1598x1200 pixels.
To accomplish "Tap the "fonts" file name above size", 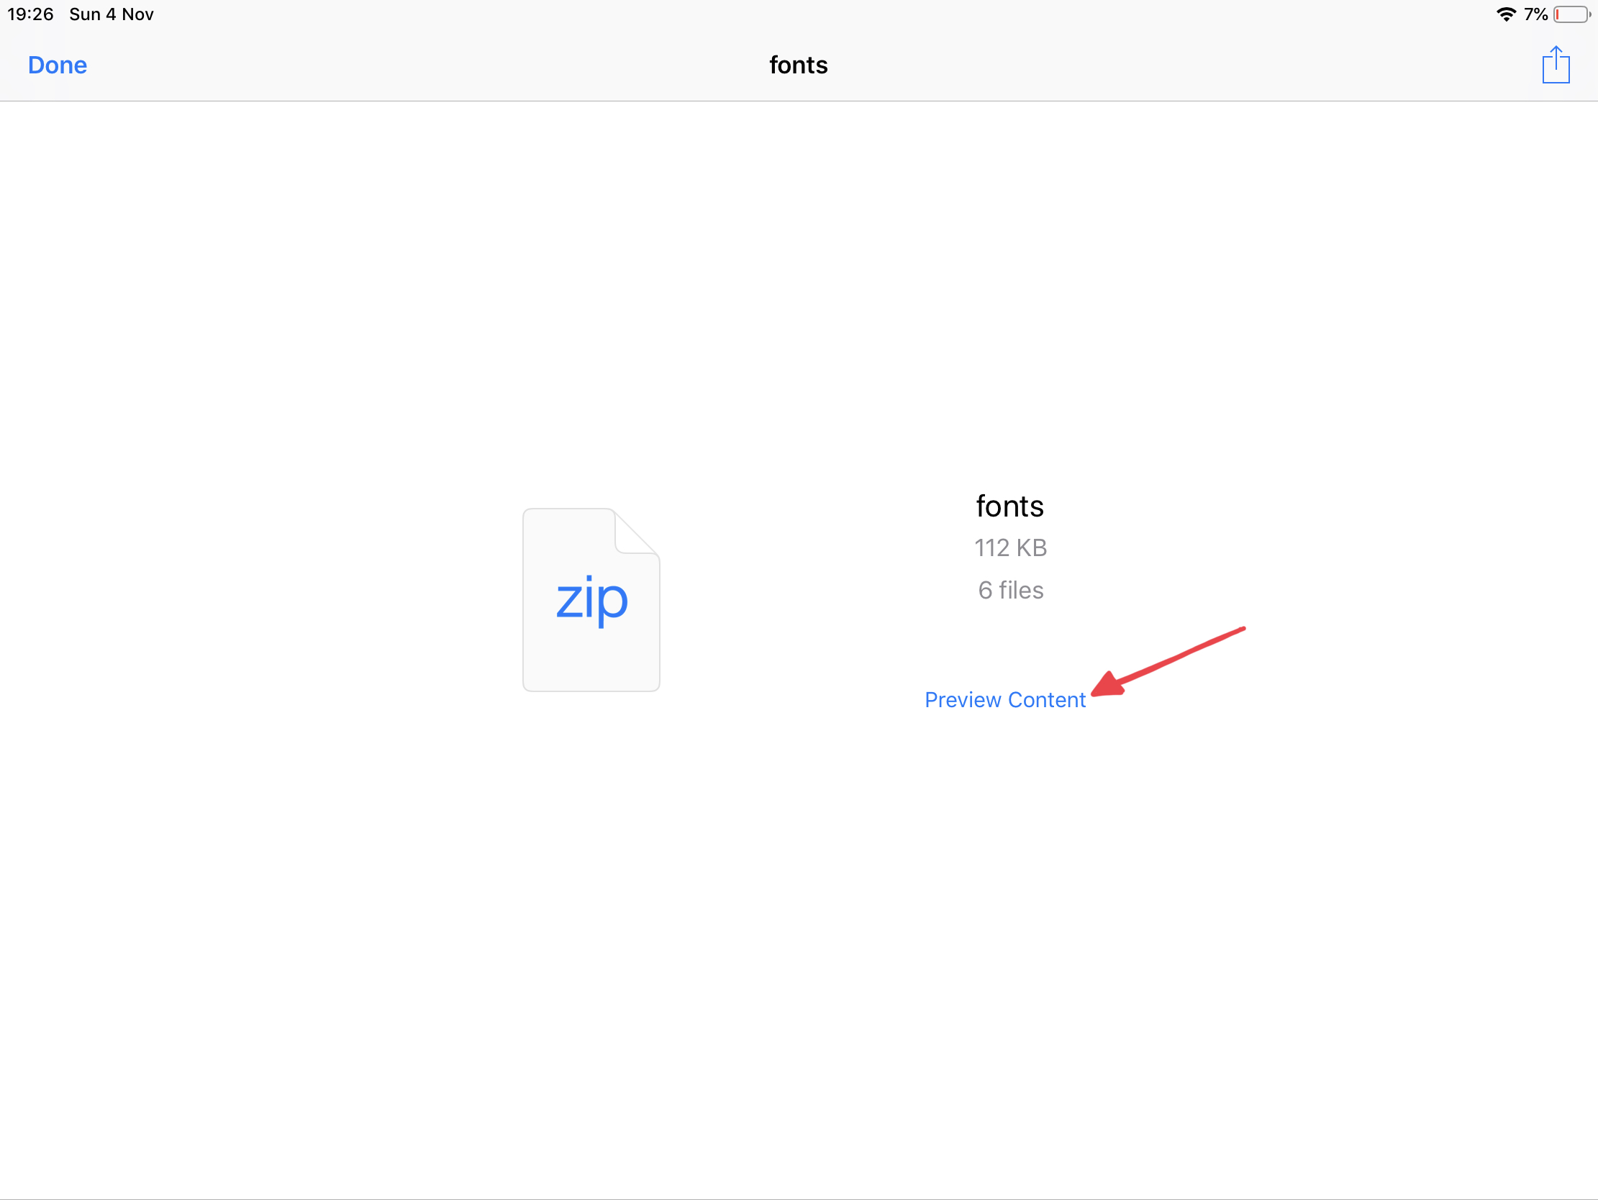I will tap(1010, 506).
